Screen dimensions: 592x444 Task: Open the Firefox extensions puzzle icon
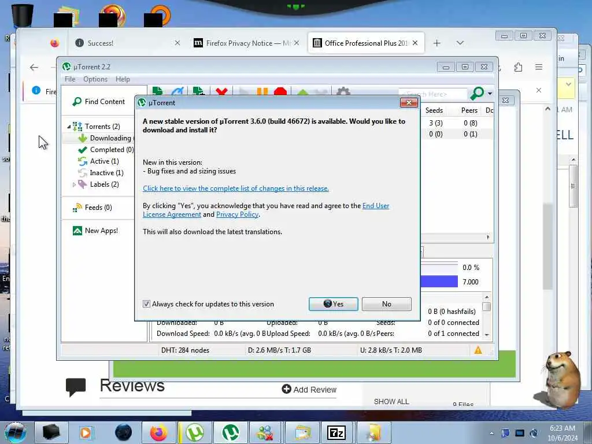(x=519, y=67)
